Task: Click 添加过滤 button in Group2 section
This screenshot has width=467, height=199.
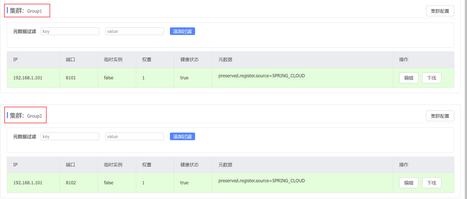Action: tap(182, 136)
